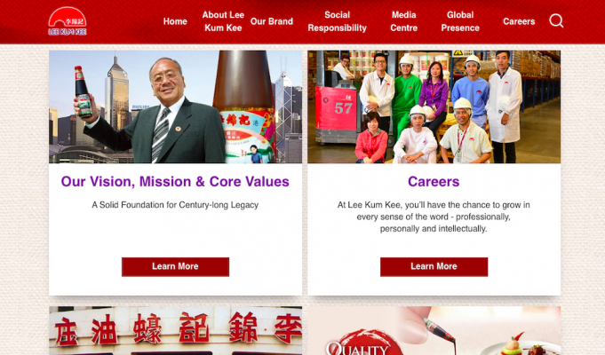The image size is (605, 355).
Task: Open the purple Careers card heading
Action: tap(434, 182)
